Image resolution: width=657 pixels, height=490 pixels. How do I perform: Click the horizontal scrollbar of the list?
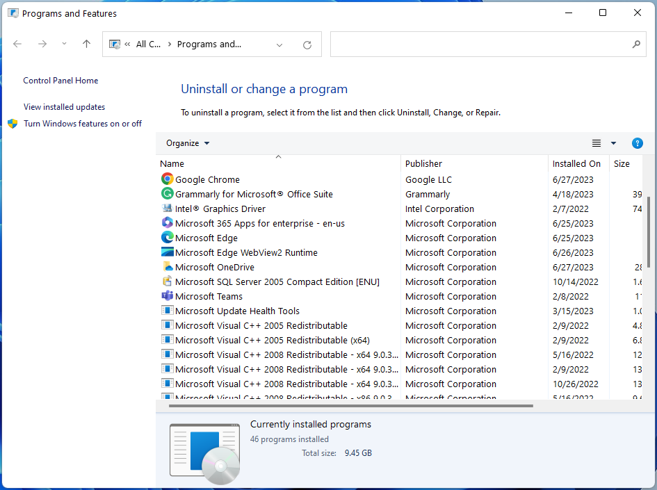(x=350, y=405)
